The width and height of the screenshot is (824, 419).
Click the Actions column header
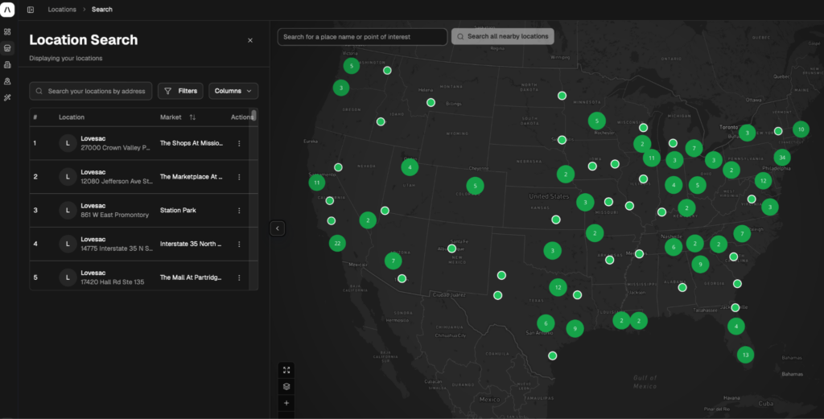[241, 117]
